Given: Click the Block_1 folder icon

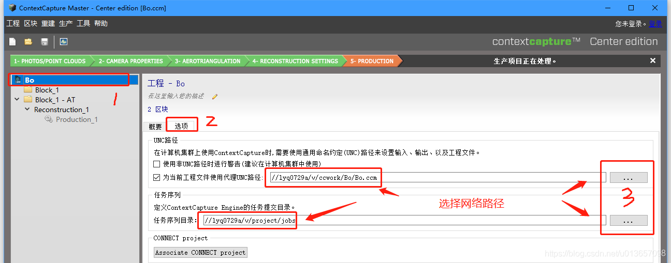Looking at the screenshot, I should 28,90.
